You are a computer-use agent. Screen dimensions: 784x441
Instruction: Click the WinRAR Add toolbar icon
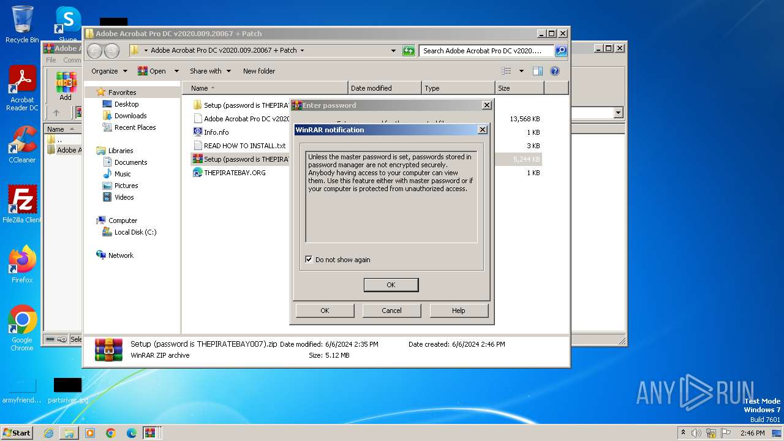66,86
